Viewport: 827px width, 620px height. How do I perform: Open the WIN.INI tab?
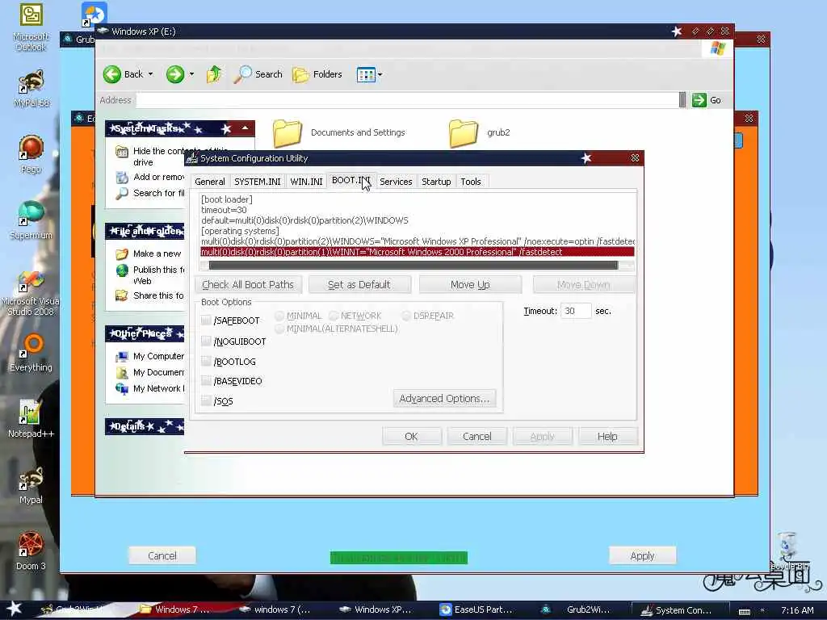tap(306, 182)
